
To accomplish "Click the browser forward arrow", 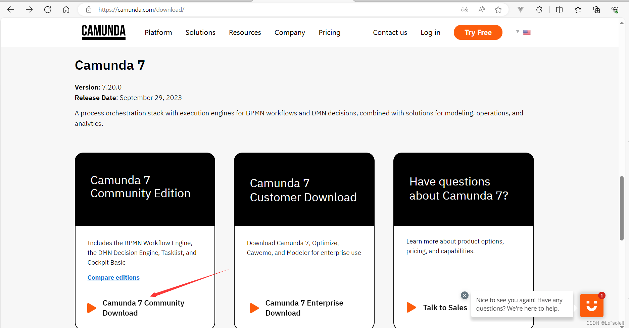I will coord(29,10).
